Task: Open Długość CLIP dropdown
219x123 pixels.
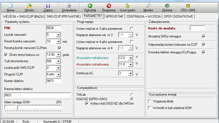Action: click(58, 75)
